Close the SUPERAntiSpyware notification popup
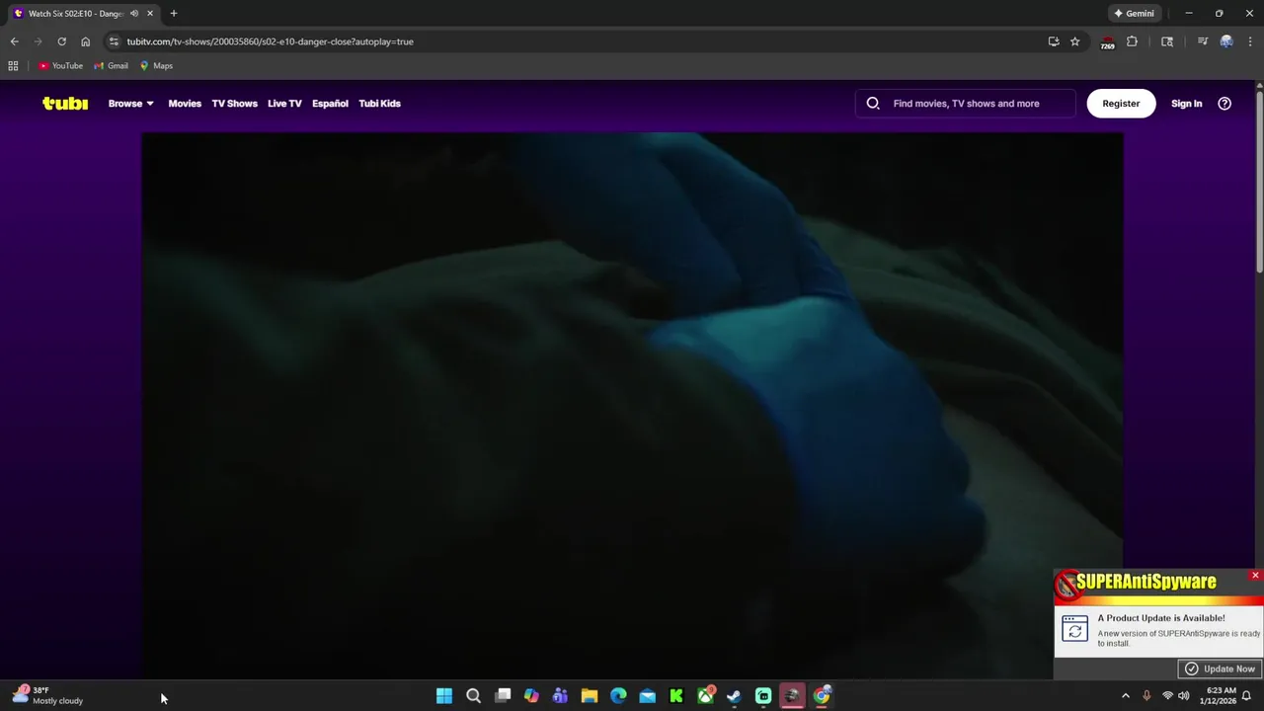 (x=1255, y=576)
